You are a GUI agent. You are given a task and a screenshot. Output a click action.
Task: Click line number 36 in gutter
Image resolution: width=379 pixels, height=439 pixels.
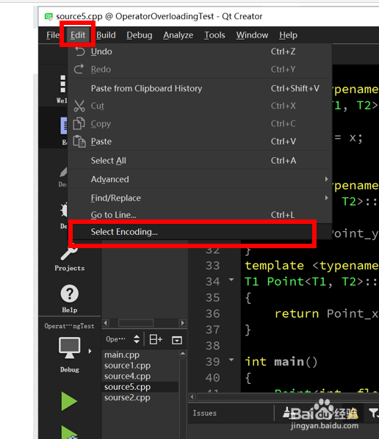point(212,314)
